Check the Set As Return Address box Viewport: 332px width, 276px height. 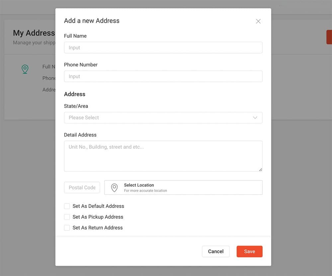(x=67, y=228)
